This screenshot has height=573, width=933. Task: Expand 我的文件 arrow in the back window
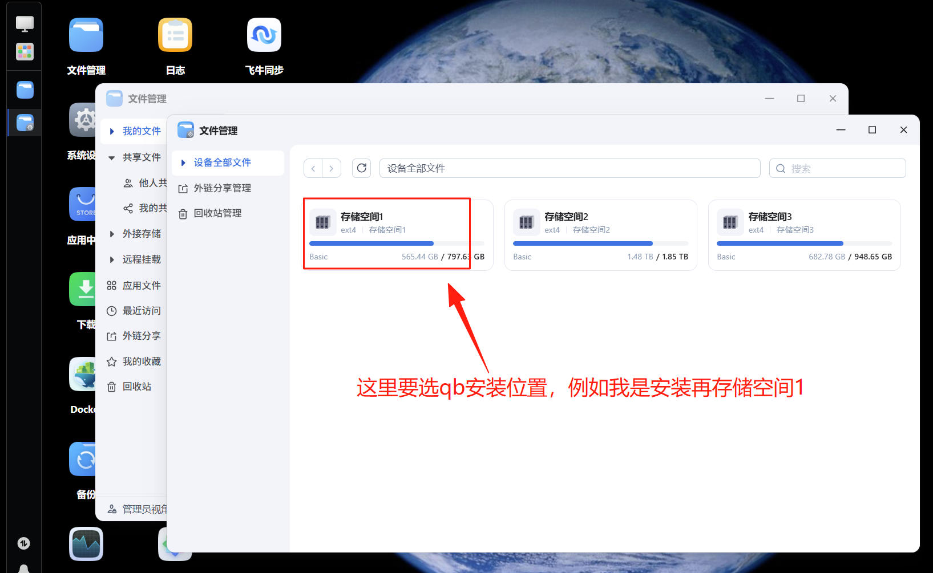(x=112, y=131)
